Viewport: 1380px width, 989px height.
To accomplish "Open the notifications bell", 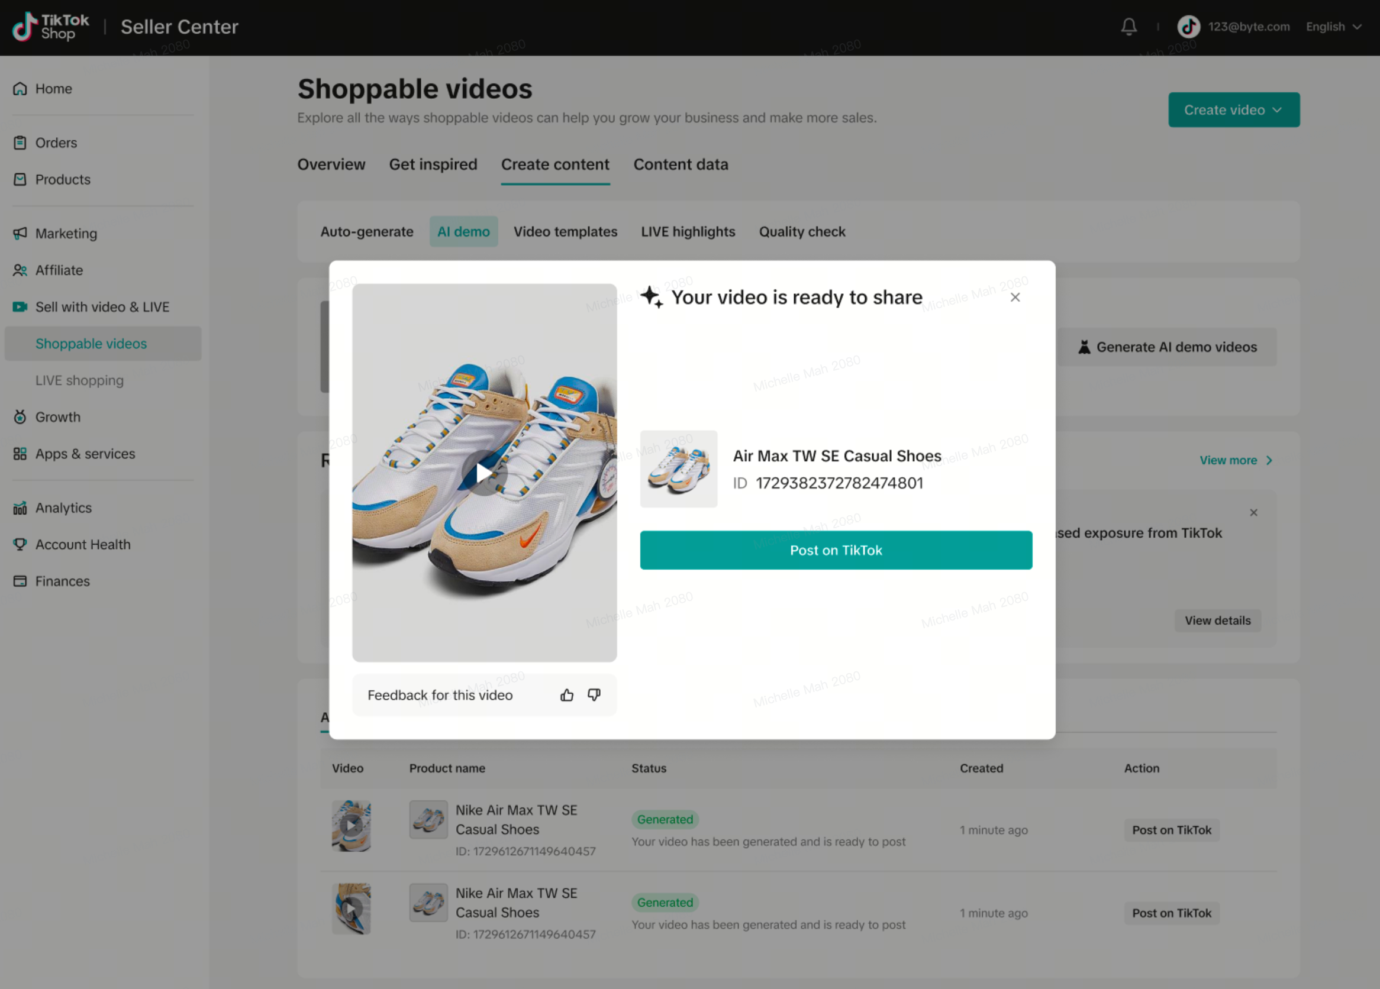I will [1128, 27].
